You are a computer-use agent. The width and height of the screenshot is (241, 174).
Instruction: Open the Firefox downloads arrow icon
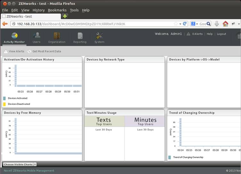click(217, 24)
